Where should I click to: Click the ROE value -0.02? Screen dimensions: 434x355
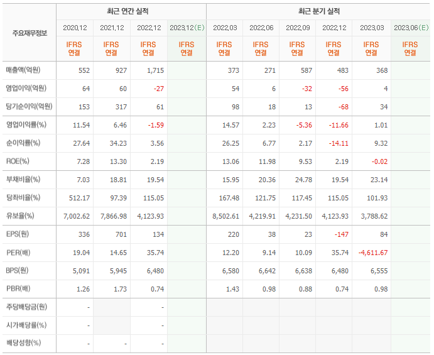tap(379, 161)
